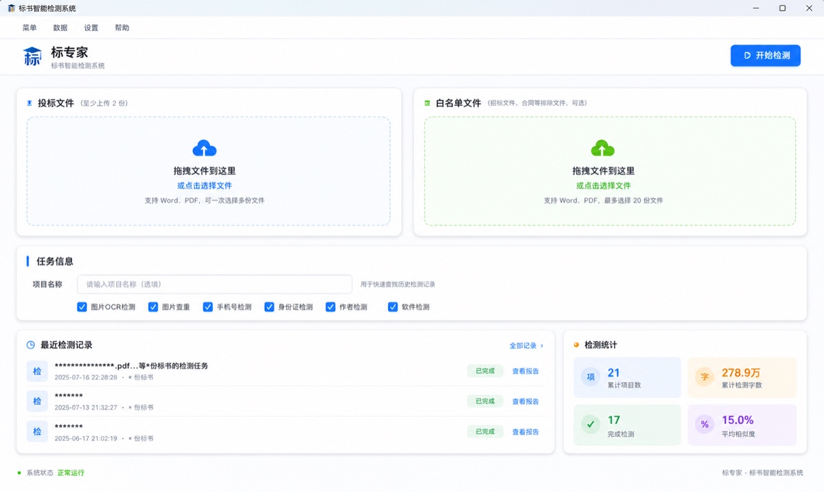Open 全部记录 to view all records

(x=527, y=346)
